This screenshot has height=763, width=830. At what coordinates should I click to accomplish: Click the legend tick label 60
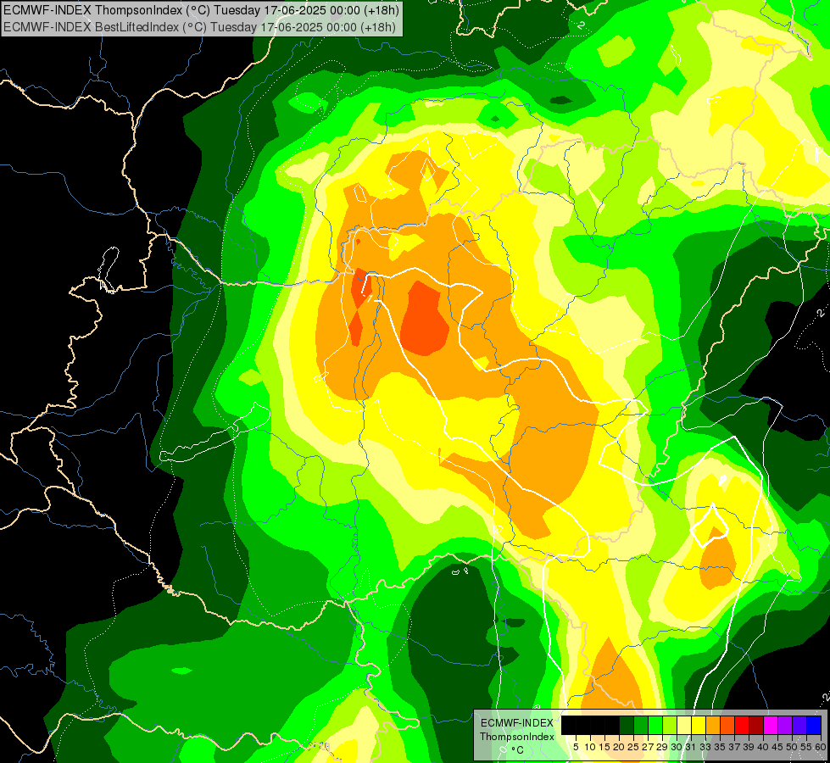click(x=821, y=747)
